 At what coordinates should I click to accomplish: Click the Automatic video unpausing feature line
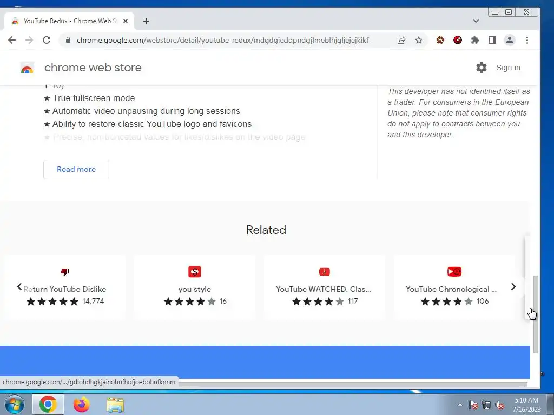tap(142, 111)
